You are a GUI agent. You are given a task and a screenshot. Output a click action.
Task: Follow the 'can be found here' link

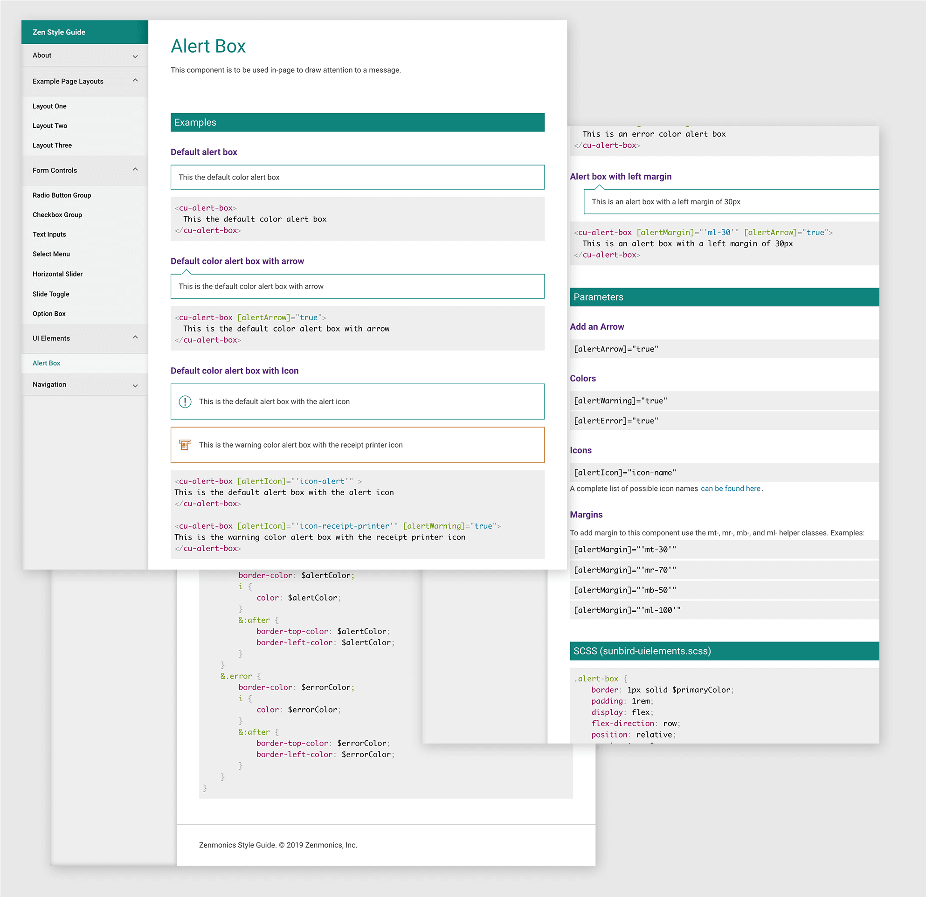tap(730, 489)
